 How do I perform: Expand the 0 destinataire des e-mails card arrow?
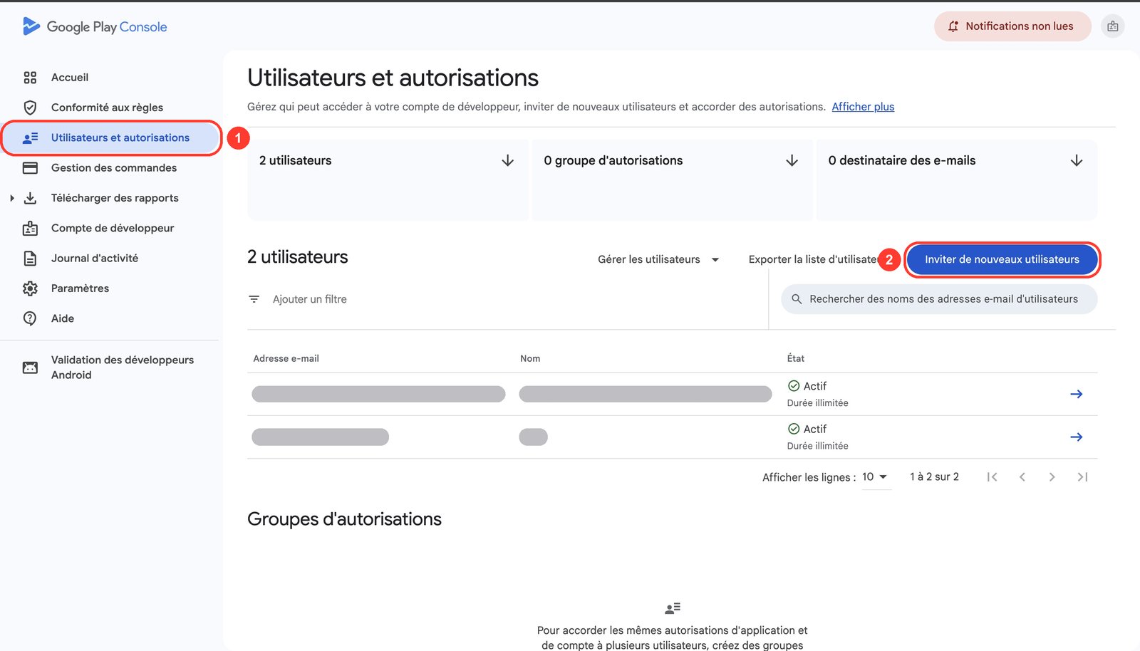(x=1077, y=161)
